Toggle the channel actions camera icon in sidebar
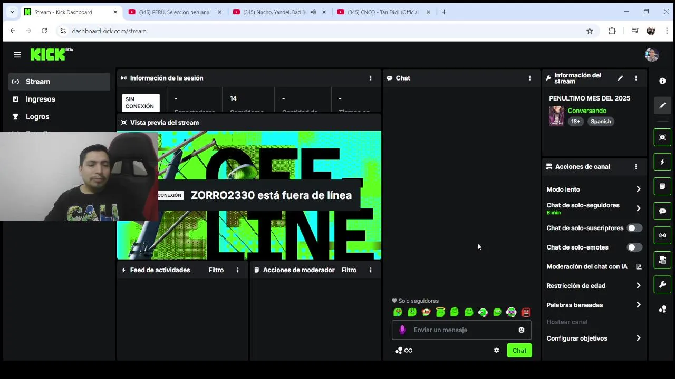675x379 pixels. click(x=662, y=260)
